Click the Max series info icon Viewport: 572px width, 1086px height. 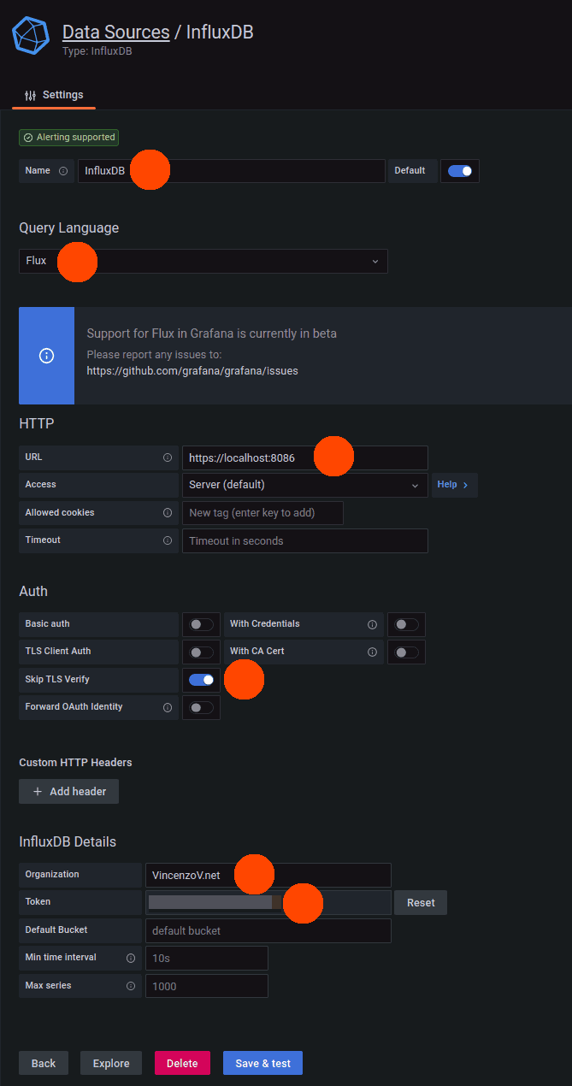point(131,986)
